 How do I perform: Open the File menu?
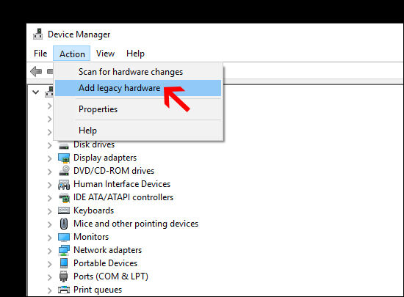point(40,54)
